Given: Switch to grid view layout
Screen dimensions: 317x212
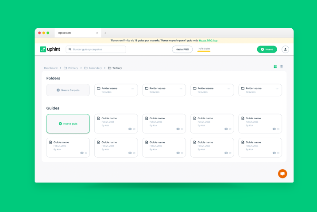Looking at the screenshot, I should [x=275, y=67].
